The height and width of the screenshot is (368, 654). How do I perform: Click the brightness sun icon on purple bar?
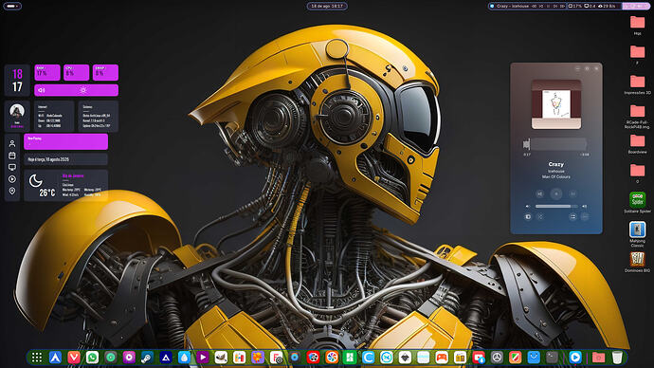[x=83, y=90]
